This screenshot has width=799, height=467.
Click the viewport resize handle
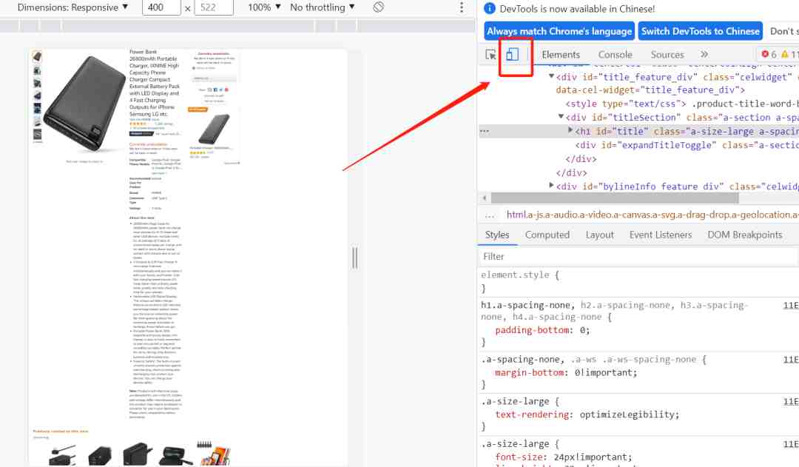point(354,258)
